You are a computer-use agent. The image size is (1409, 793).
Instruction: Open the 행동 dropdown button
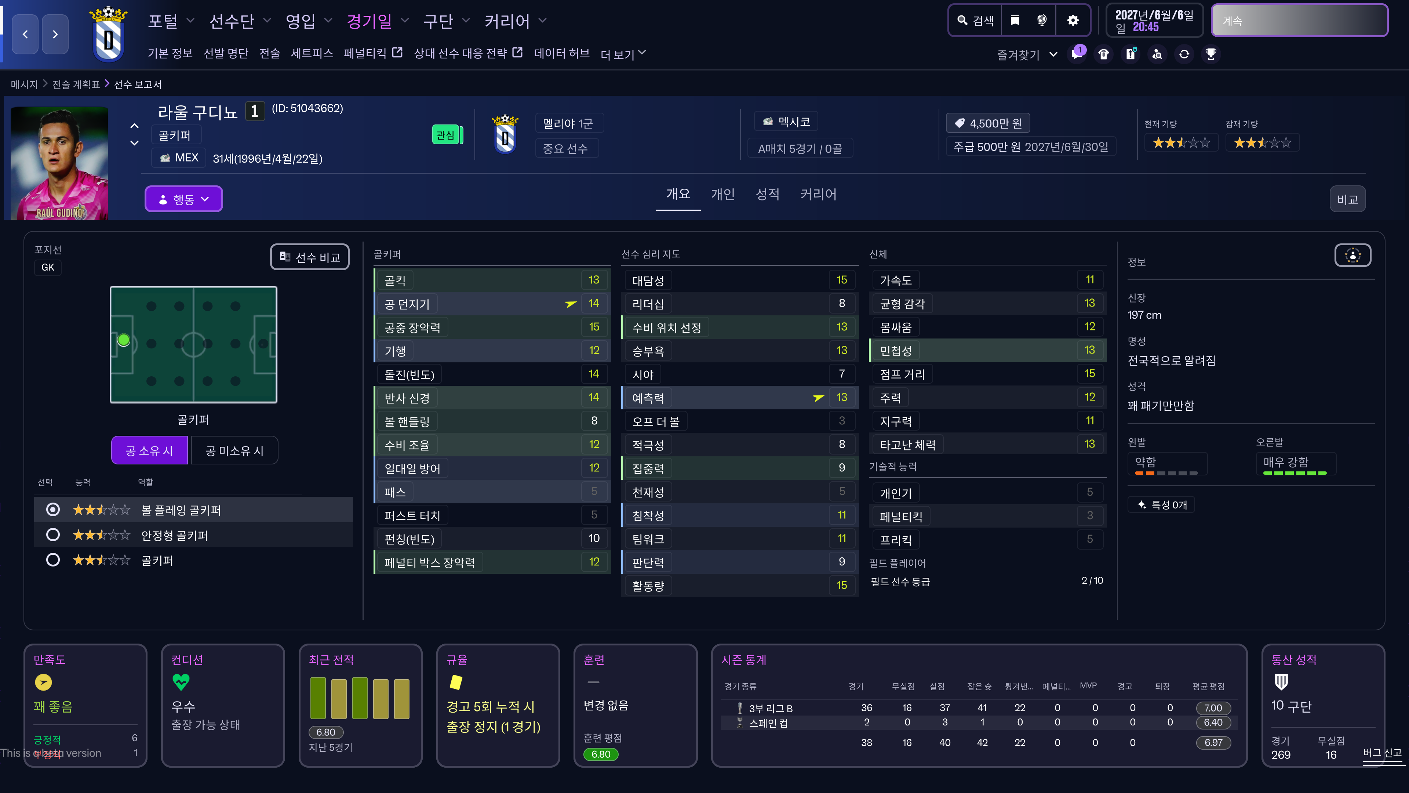coord(184,199)
